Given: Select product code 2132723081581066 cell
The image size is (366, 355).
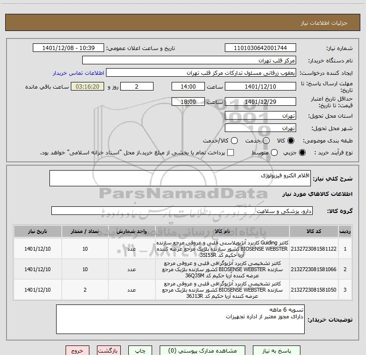Looking at the screenshot, I should click(x=314, y=269).
